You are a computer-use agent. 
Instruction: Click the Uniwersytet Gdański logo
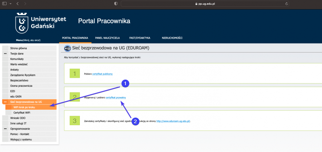point(41,23)
